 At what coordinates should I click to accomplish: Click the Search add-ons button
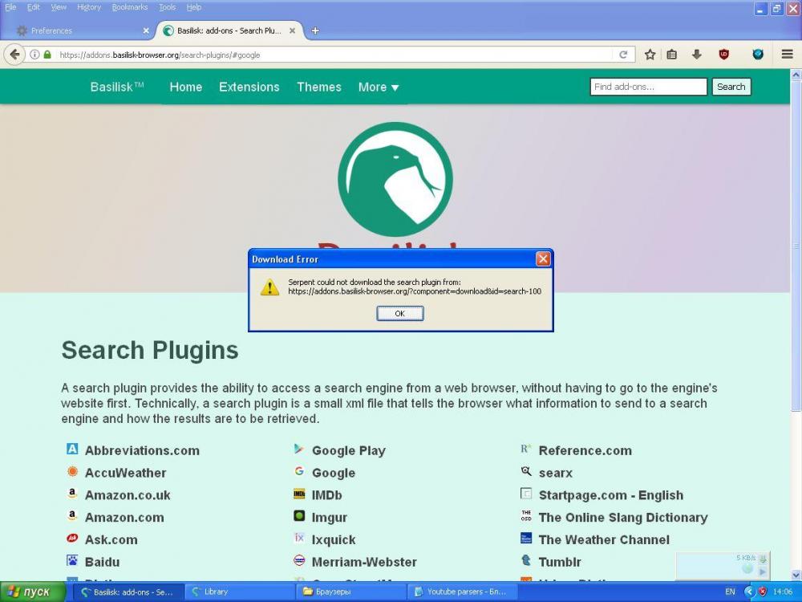(731, 87)
